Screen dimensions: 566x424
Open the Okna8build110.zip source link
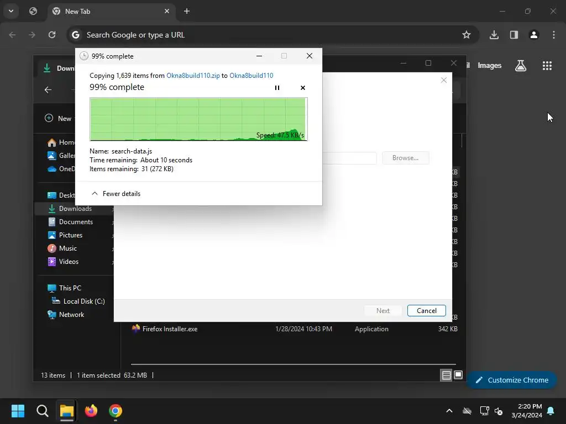coord(193,75)
